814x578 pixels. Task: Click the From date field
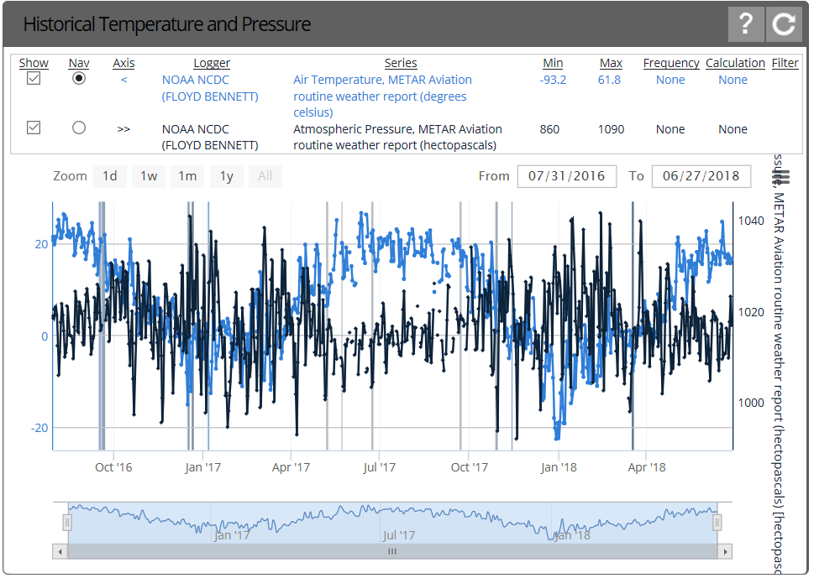[567, 176]
